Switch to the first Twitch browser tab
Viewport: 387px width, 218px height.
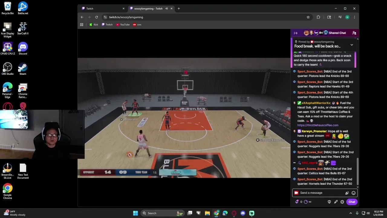point(103,8)
